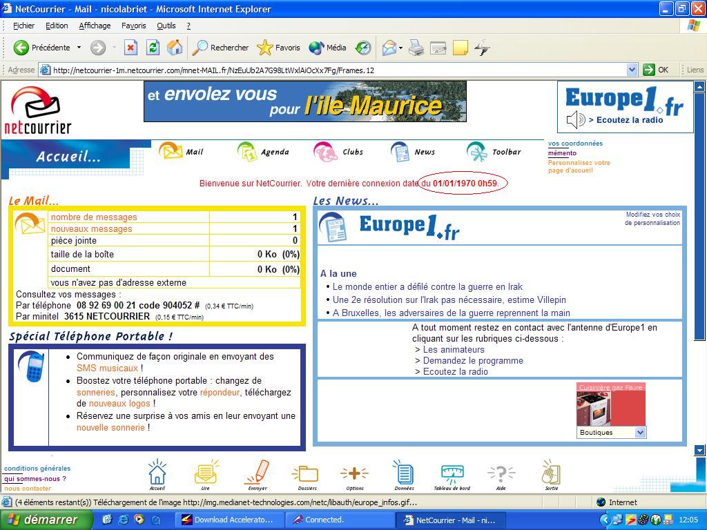Viewport: 707px width, 530px height.
Task: Open the Agenda section icon
Action: pyautogui.click(x=247, y=151)
